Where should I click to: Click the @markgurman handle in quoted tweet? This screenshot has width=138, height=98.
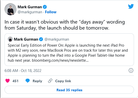[x=57, y=39]
